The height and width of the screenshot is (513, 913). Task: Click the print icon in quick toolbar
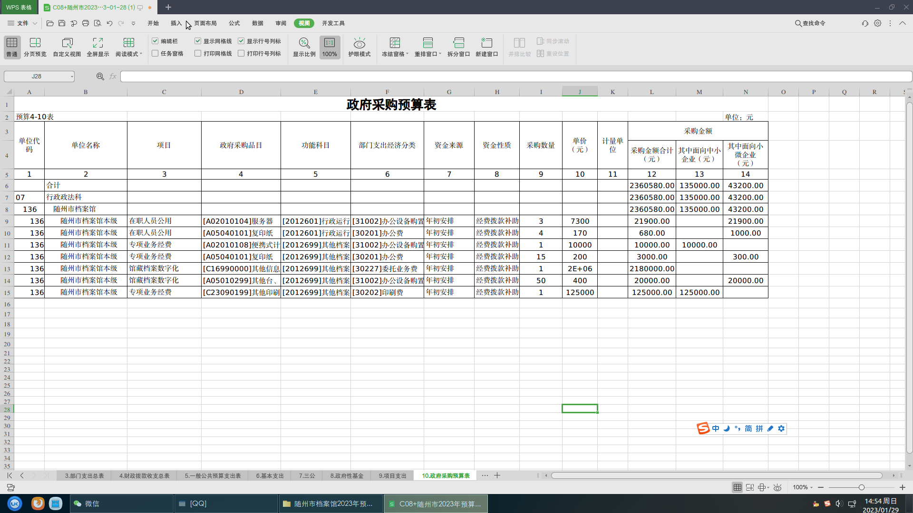pos(86,23)
